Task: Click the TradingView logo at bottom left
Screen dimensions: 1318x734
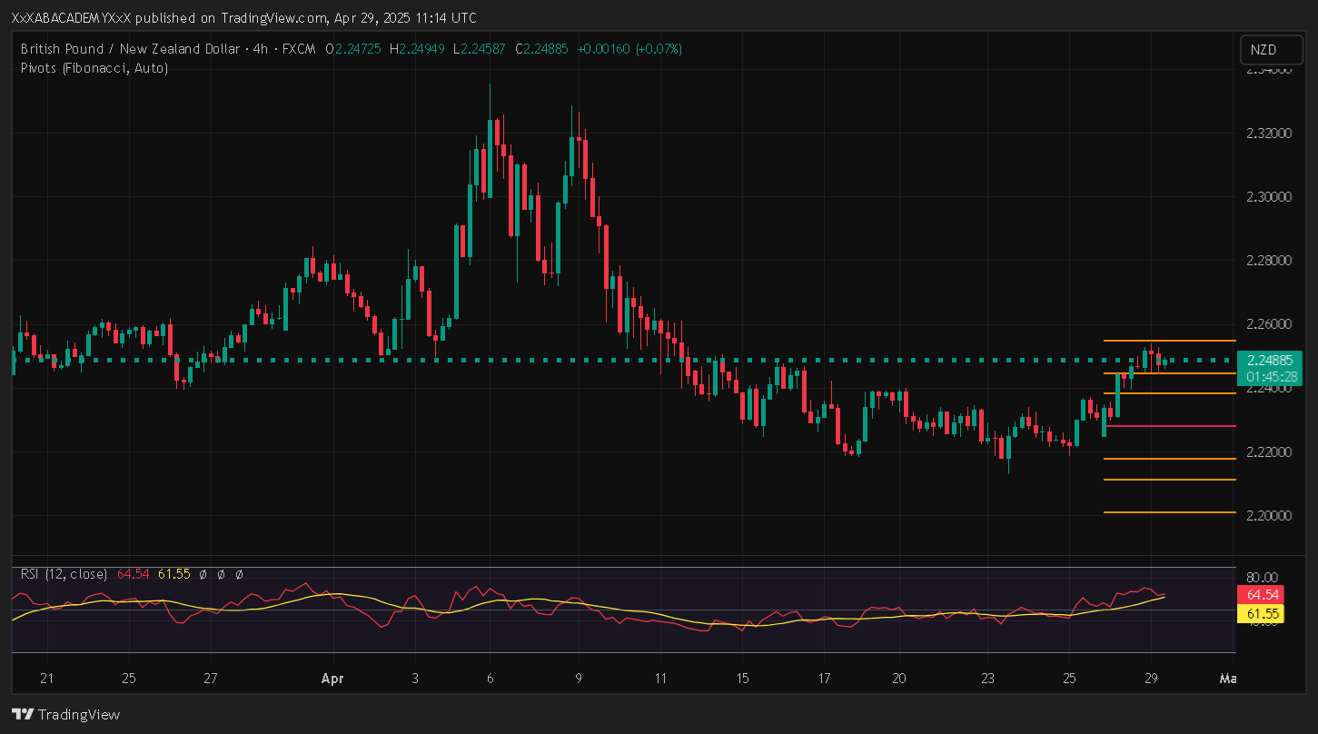Action: (x=65, y=714)
